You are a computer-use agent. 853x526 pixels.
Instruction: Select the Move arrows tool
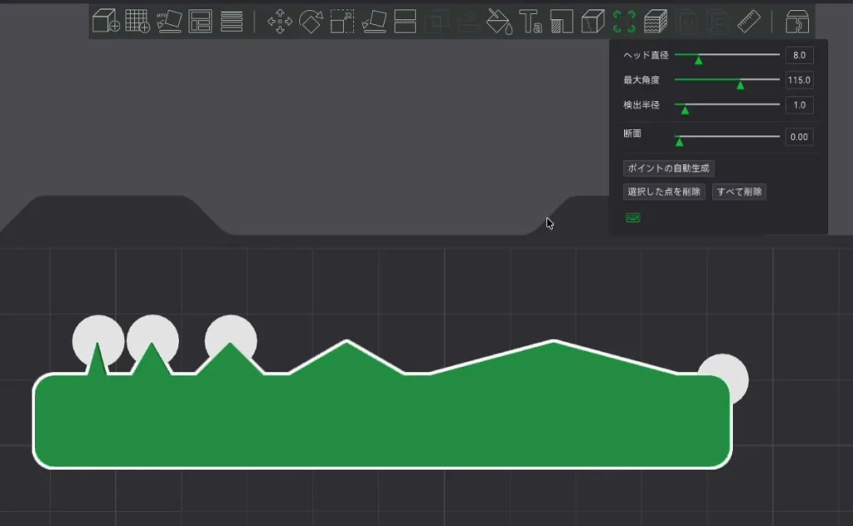280,22
